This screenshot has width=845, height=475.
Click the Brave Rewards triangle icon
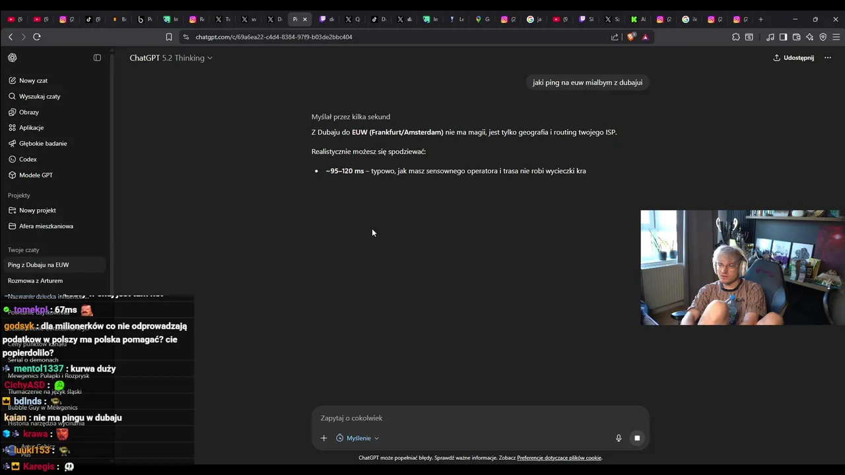pos(645,37)
